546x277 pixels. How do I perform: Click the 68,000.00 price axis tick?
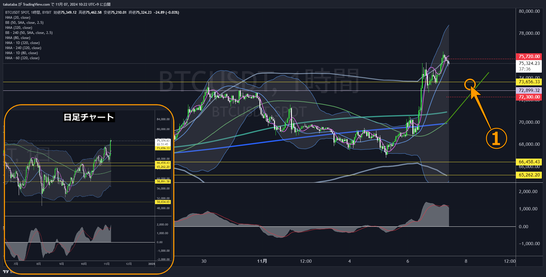529,144
